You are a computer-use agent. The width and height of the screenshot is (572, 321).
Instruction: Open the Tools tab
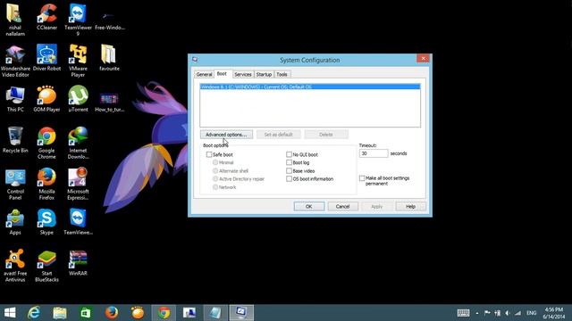point(282,74)
